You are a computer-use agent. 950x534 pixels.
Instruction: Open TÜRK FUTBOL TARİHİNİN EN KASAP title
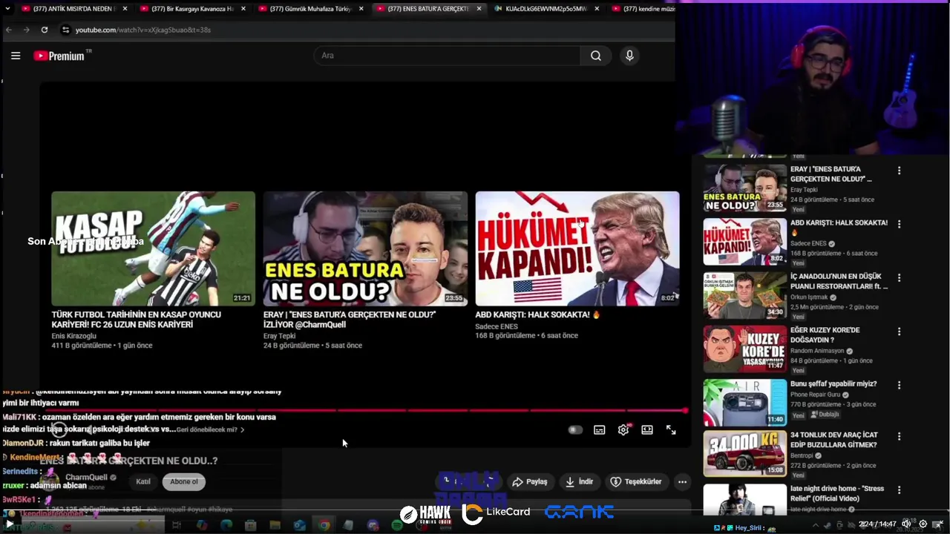[x=136, y=320]
